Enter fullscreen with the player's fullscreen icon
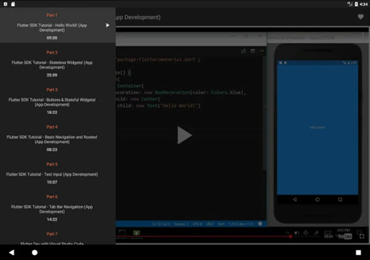Screen dimensions: 370x260 tap(362, 237)
